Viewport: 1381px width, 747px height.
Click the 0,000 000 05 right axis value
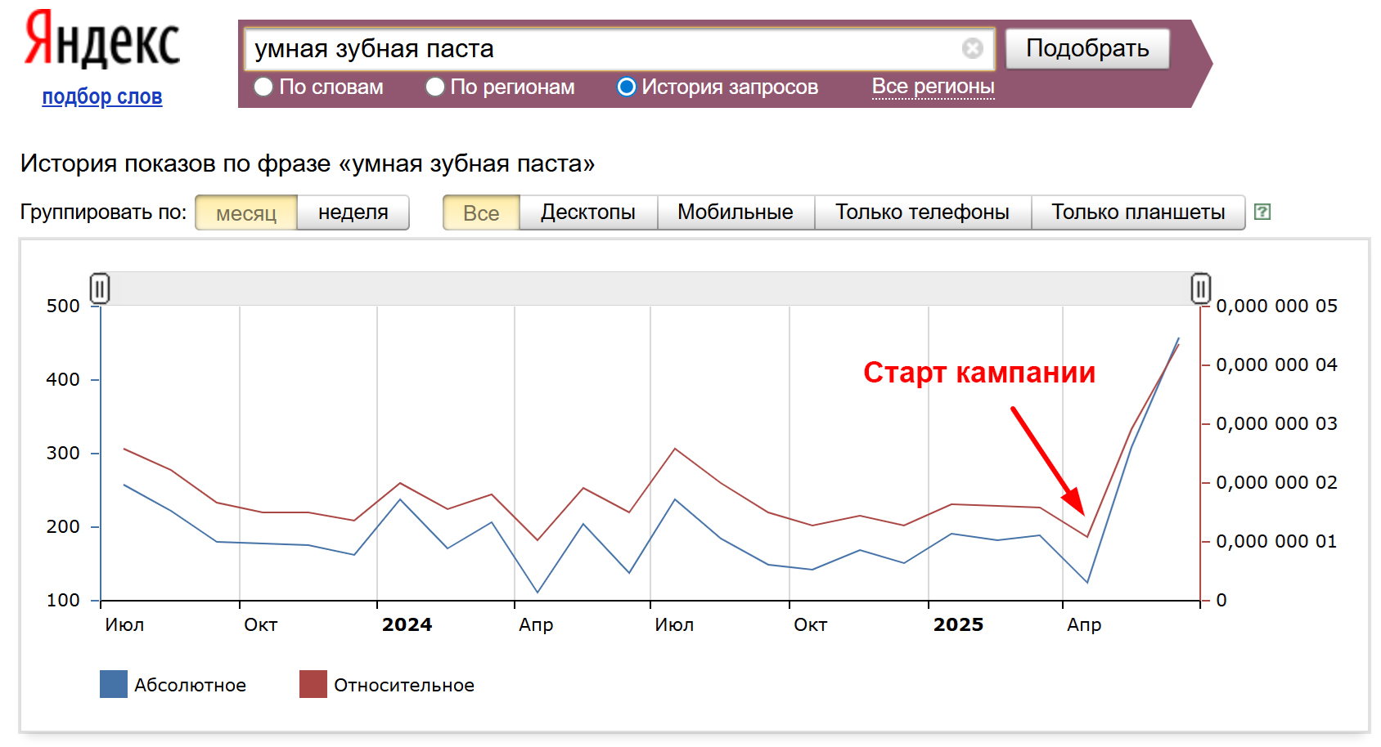pos(1276,306)
